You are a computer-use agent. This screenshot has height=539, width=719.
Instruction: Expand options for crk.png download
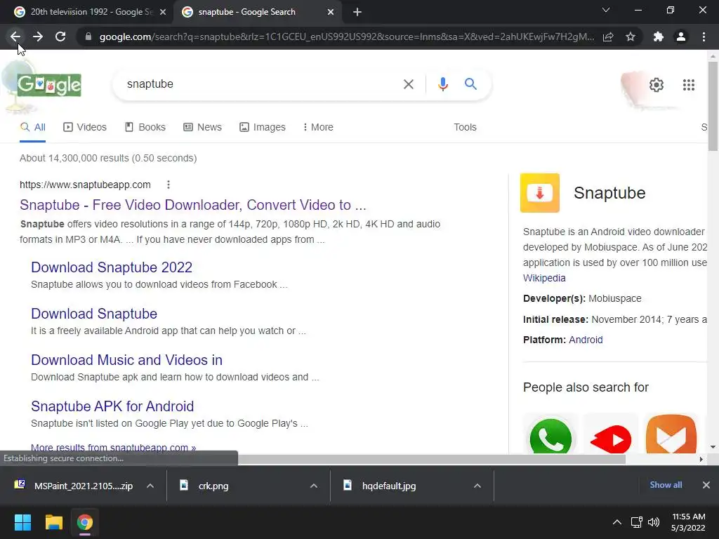tap(314, 486)
